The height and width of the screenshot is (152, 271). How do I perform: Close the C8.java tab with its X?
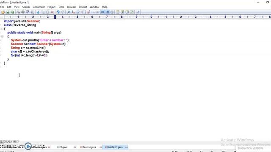pos(75,147)
